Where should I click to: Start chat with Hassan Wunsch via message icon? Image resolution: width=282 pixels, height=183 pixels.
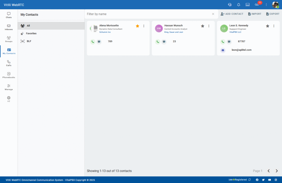click(164, 42)
